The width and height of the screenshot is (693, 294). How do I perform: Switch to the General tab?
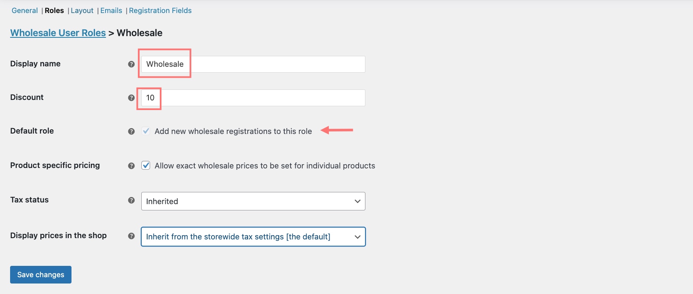25,10
